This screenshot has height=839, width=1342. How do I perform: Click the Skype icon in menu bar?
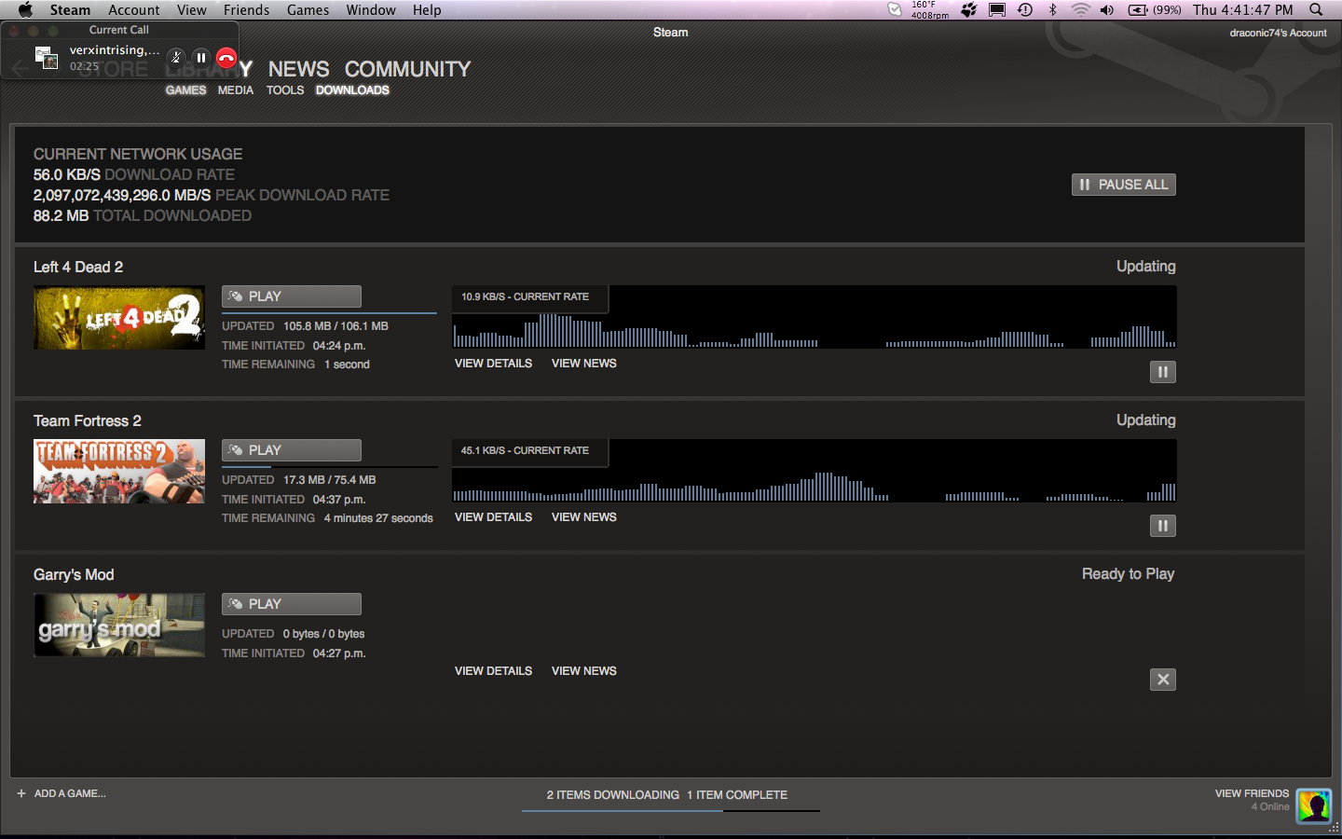click(895, 10)
